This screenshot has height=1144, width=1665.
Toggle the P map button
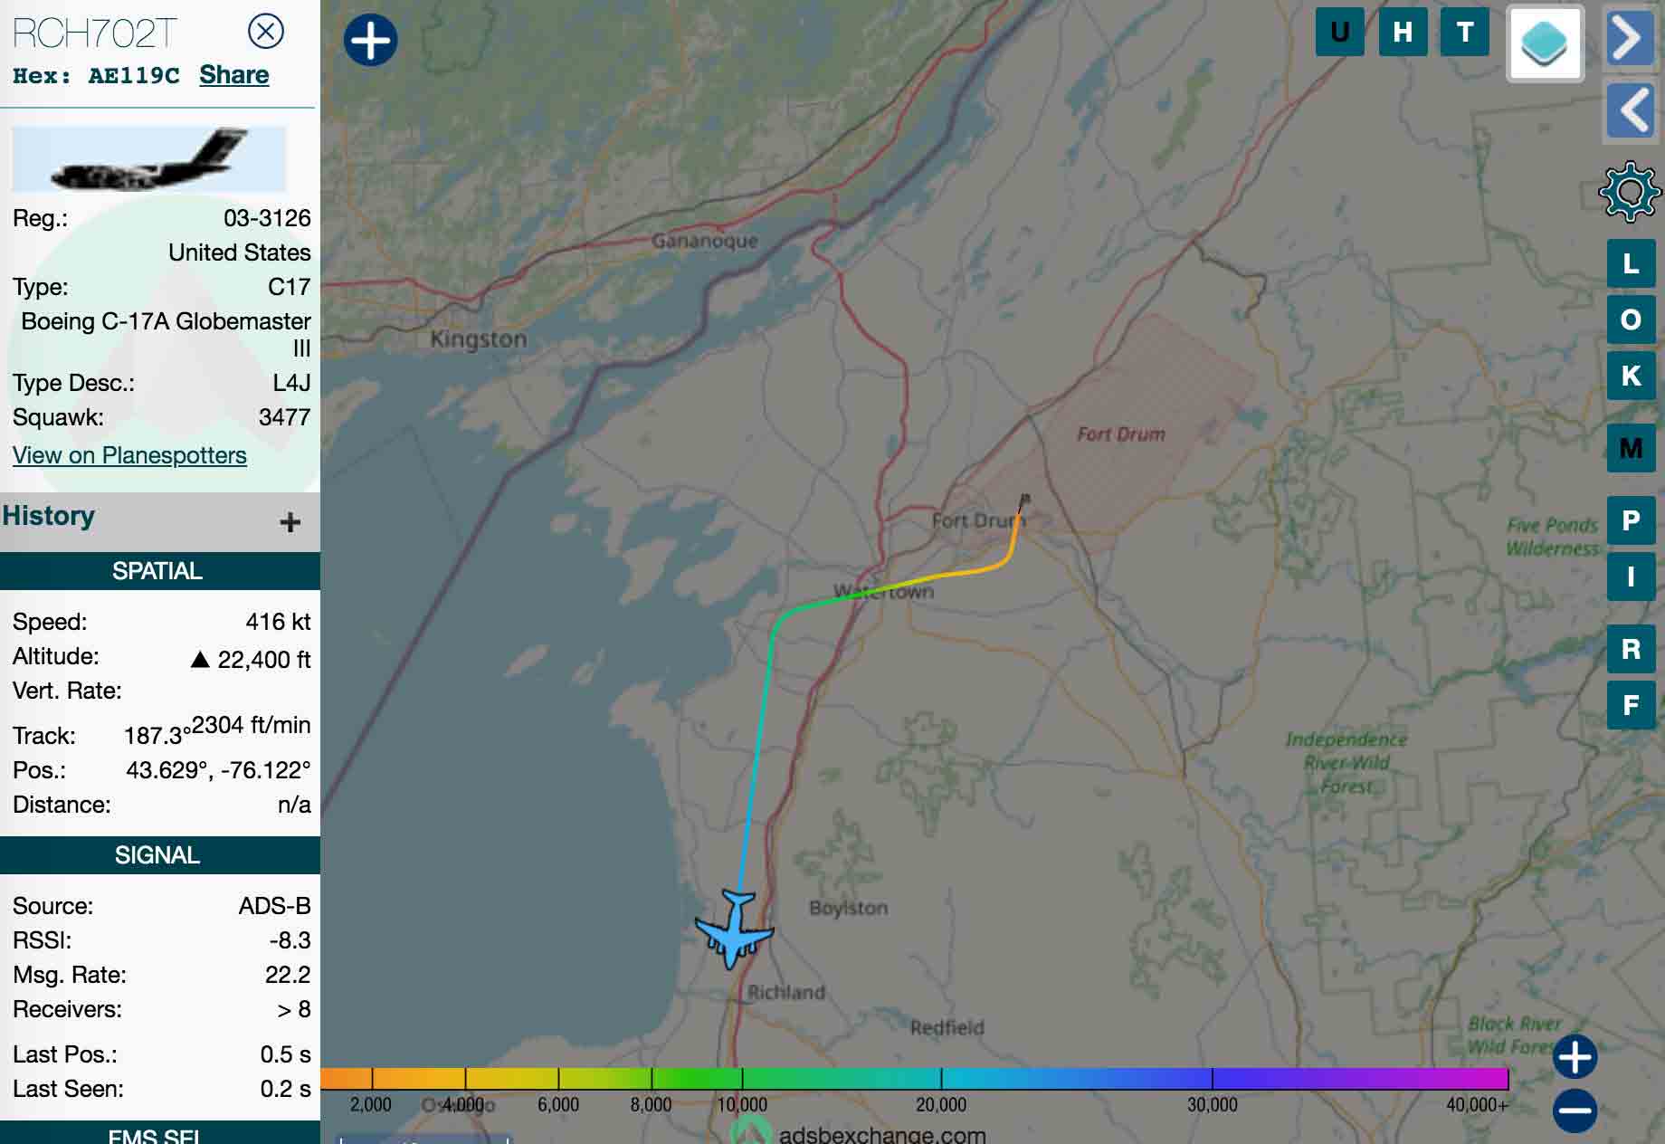1631,520
